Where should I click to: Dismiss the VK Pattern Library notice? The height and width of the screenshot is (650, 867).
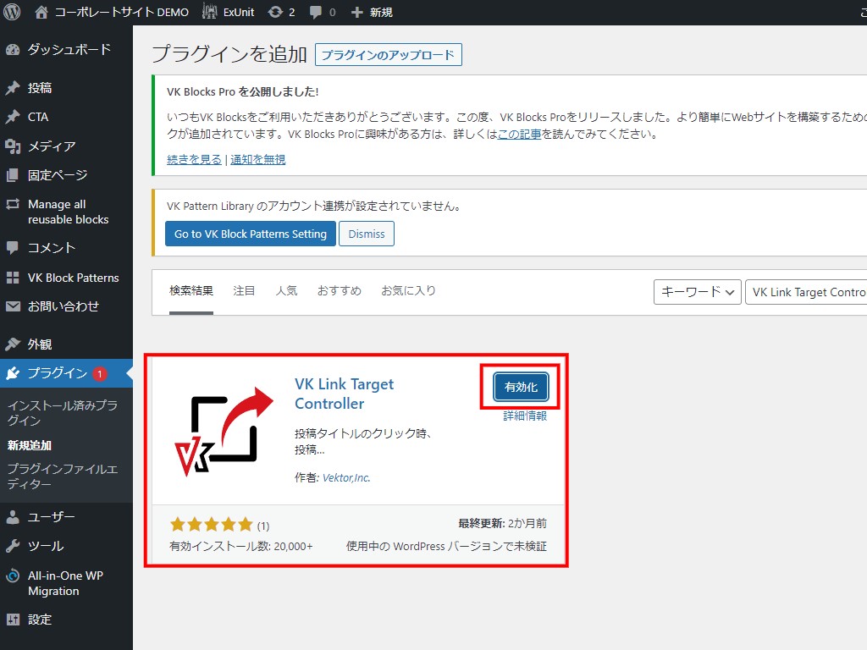pos(367,234)
